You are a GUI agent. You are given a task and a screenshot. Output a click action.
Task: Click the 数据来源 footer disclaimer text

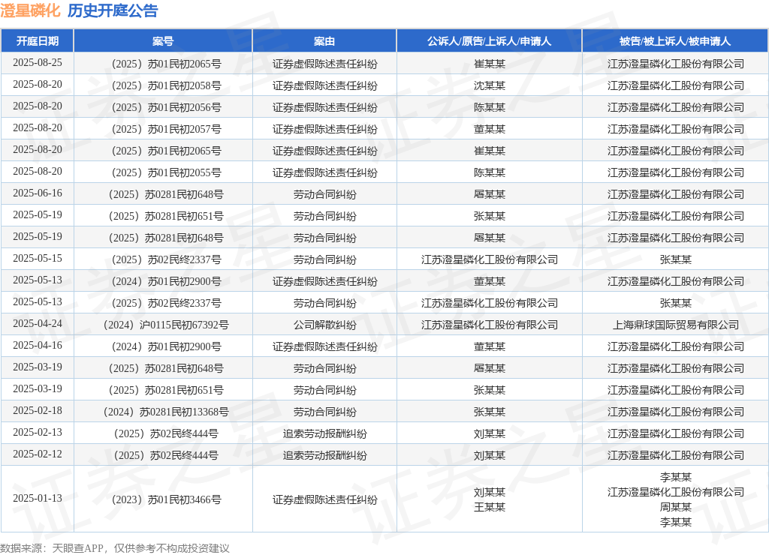[x=115, y=548]
